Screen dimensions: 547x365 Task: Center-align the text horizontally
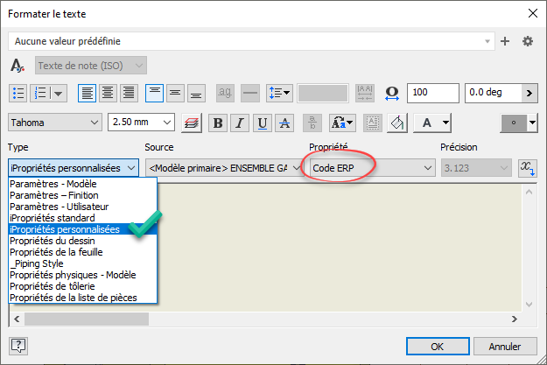(x=108, y=93)
